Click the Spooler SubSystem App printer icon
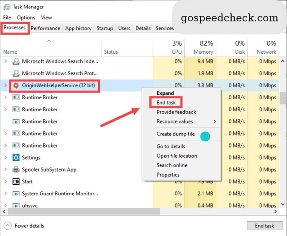This screenshot has width=287, height=236. pos(16,169)
